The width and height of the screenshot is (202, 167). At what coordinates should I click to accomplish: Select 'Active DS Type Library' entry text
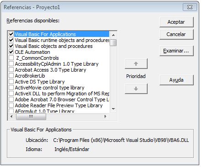40,82
